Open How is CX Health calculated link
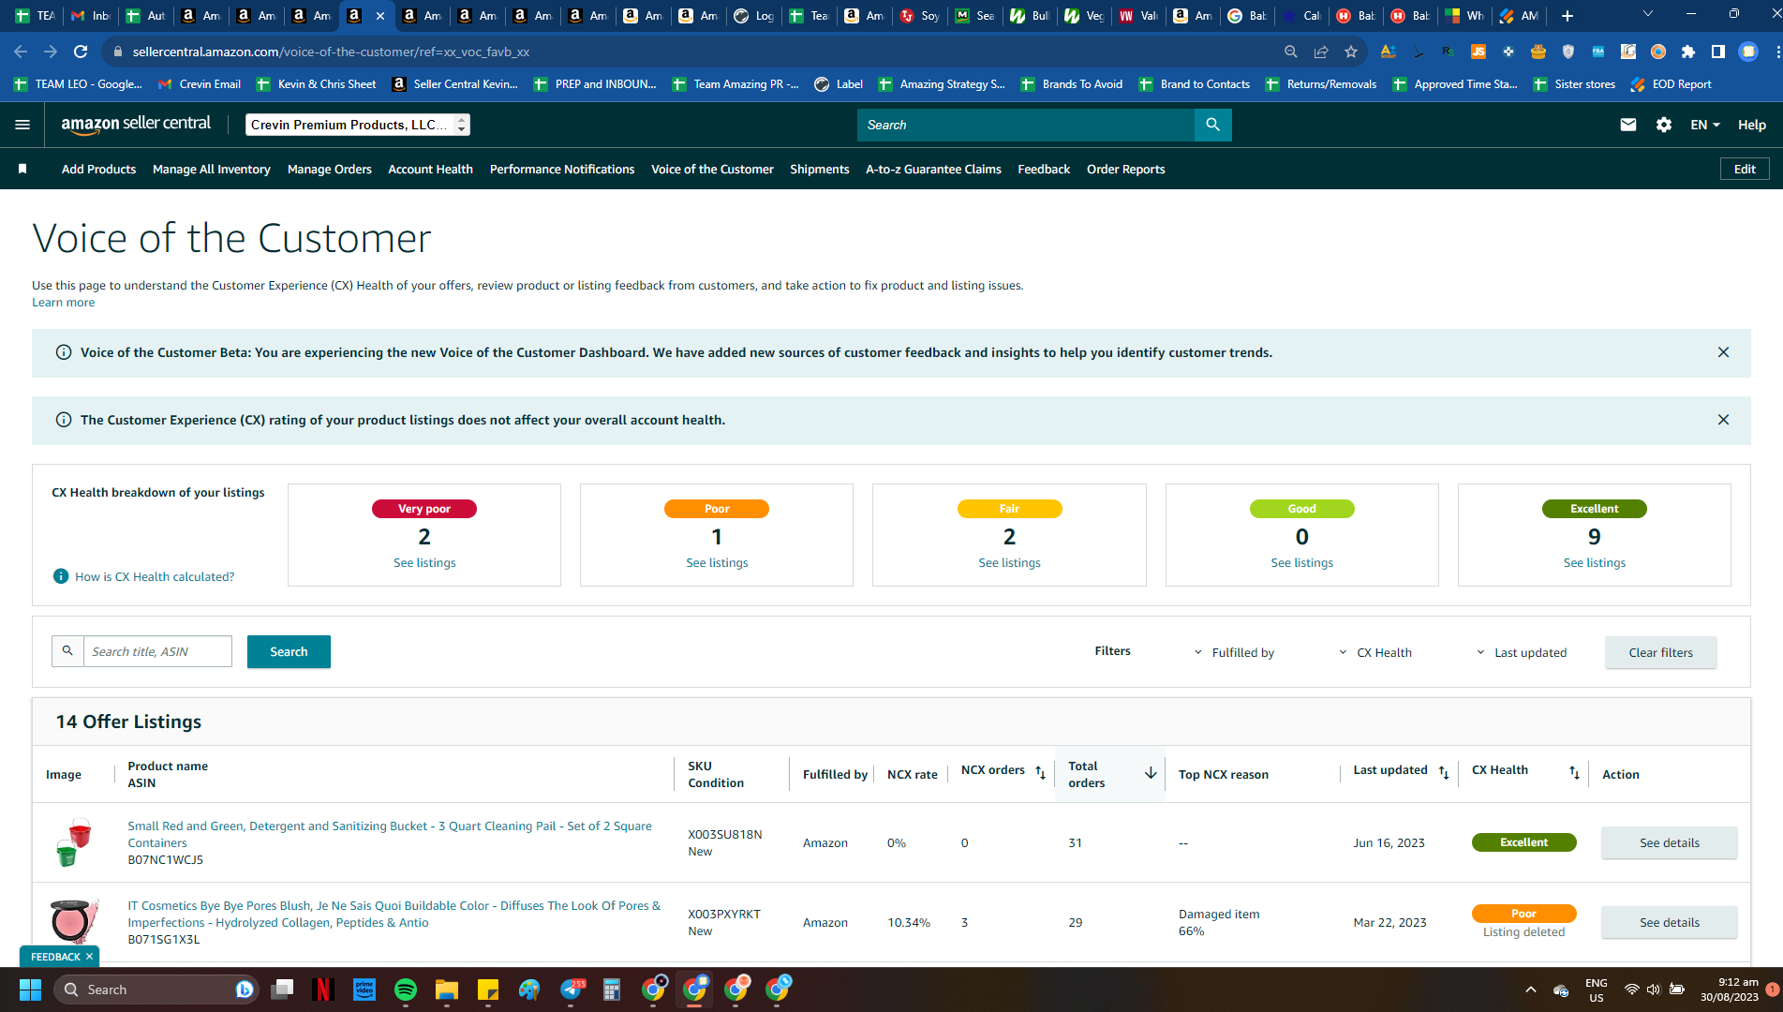The width and height of the screenshot is (1783, 1012). pos(155,576)
